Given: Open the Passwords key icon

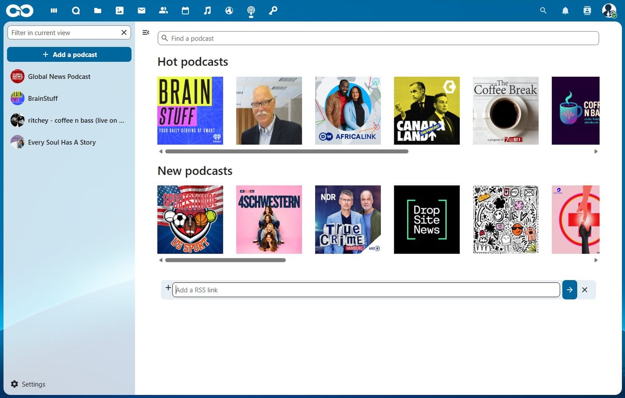Looking at the screenshot, I should pos(273,10).
